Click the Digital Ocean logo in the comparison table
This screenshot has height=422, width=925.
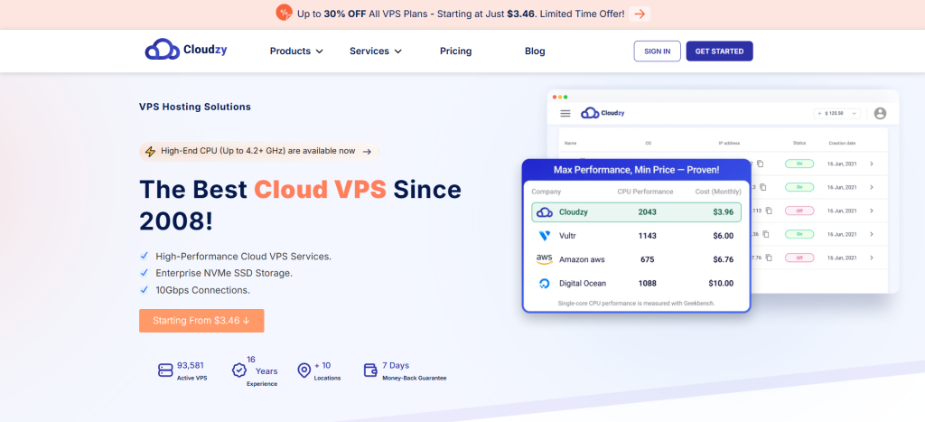pyautogui.click(x=545, y=284)
